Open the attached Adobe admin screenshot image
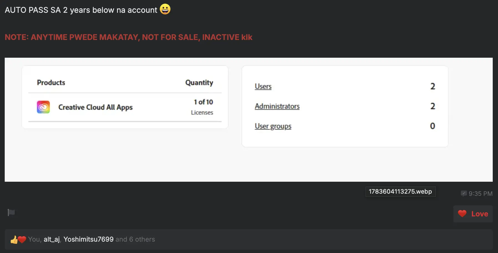This screenshot has width=498, height=253. 248,120
